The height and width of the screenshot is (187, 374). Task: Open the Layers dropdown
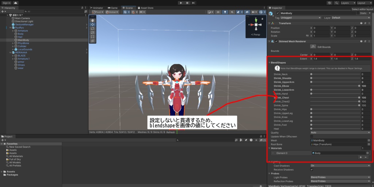click(x=348, y=3)
